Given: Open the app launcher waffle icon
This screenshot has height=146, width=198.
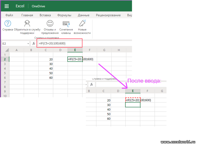Looking at the screenshot, I should [7, 6].
